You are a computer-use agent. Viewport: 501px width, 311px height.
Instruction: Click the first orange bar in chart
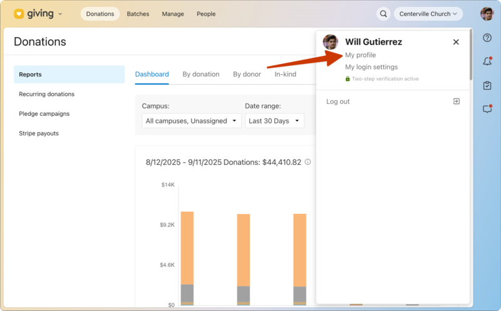187,248
